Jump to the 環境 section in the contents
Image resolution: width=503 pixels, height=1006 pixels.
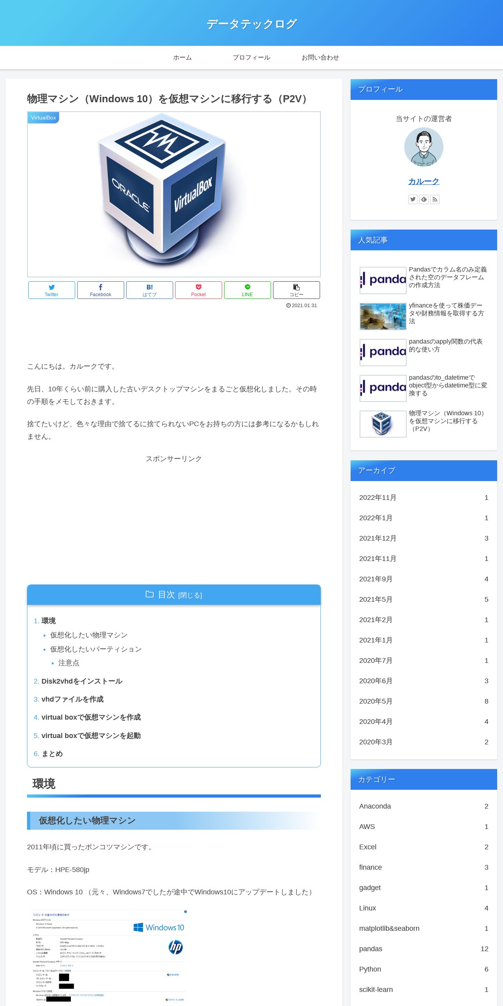pyautogui.click(x=49, y=621)
